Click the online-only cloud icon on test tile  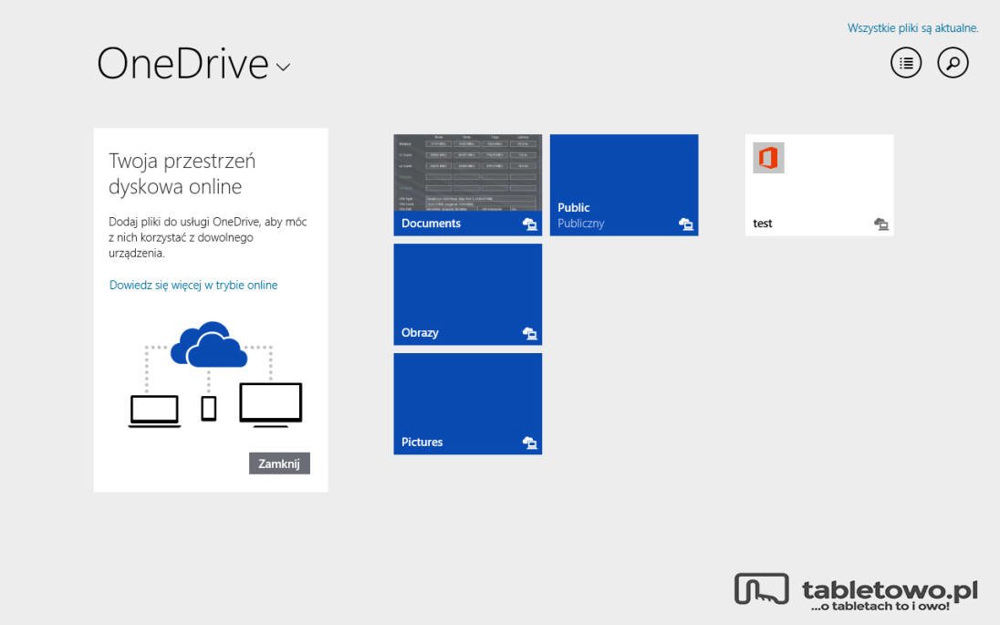(x=881, y=224)
